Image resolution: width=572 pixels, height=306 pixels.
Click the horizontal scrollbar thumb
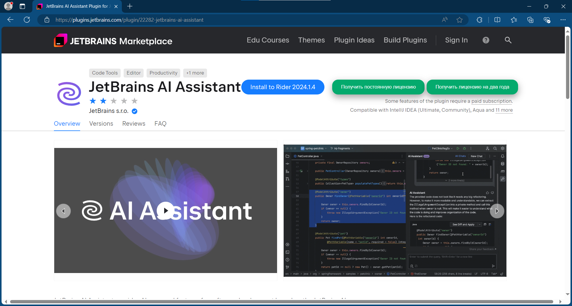282,302
